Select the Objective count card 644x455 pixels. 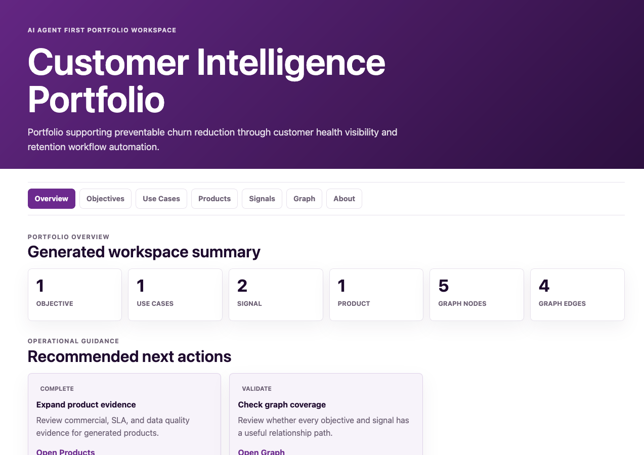(x=75, y=295)
